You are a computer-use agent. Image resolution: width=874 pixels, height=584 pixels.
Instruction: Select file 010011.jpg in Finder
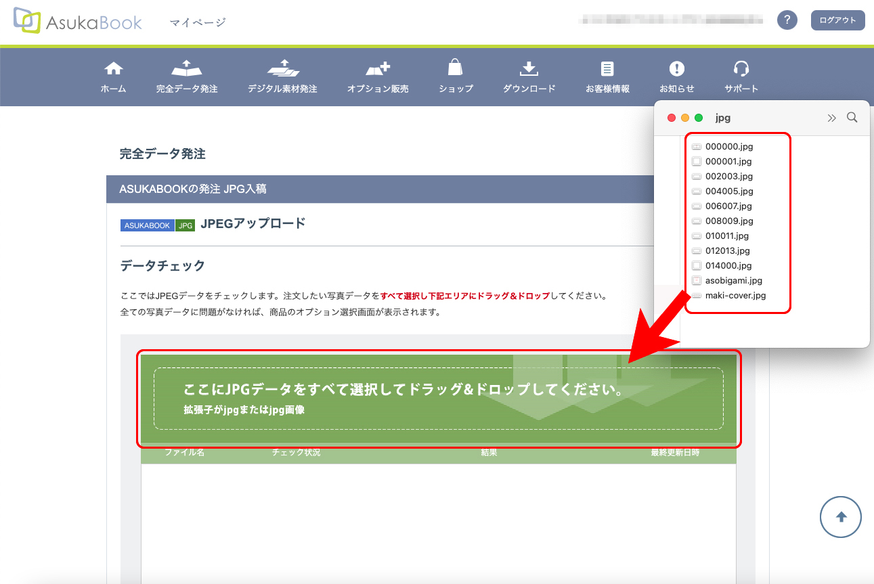tap(720, 235)
